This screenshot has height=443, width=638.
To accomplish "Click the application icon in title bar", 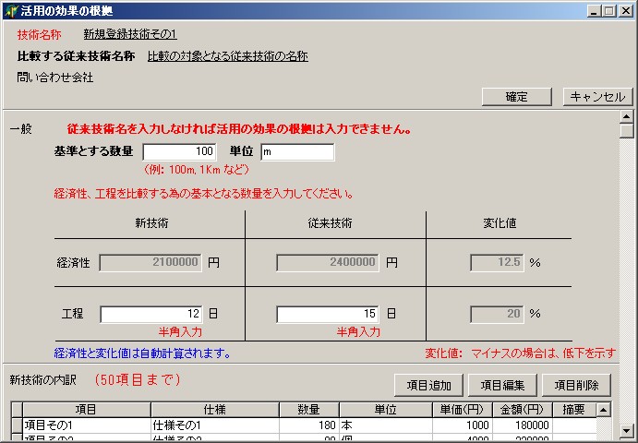I will [x=10, y=10].
